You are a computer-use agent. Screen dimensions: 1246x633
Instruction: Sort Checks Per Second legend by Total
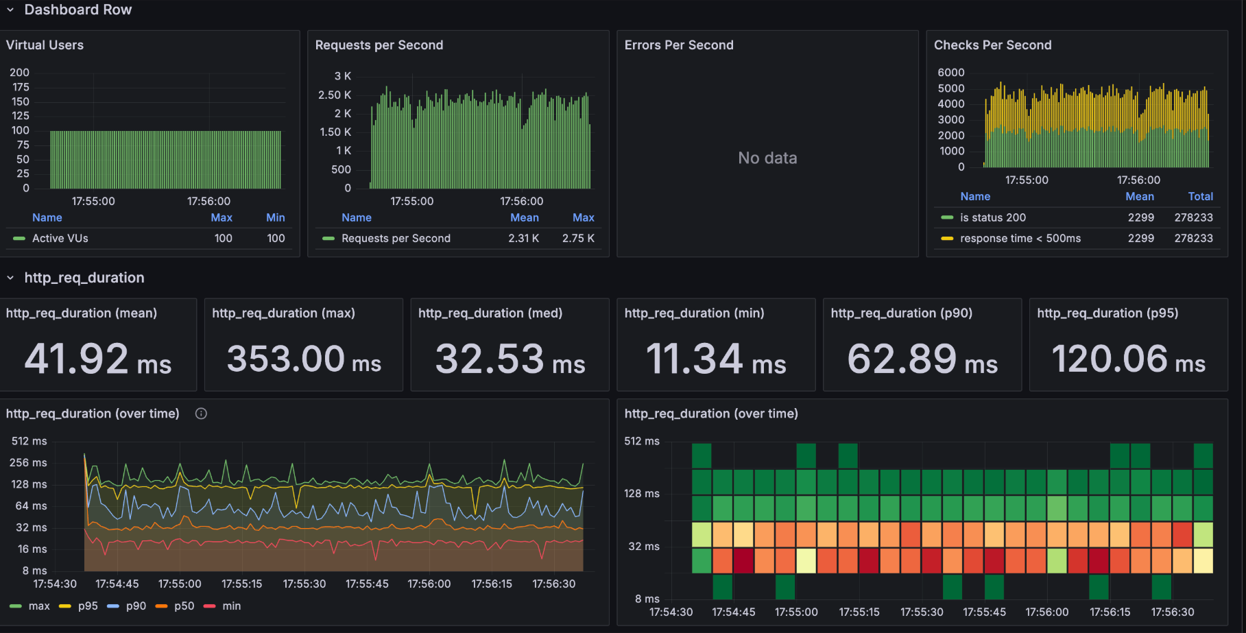(1201, 196)
